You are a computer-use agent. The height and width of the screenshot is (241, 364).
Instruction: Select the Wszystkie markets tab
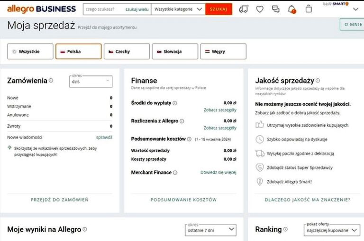pyautogui.click(x=30, y=51)
